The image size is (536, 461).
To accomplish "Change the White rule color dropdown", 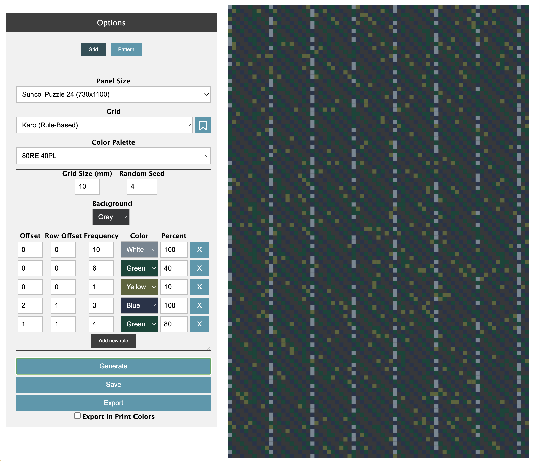I will 139,250.
